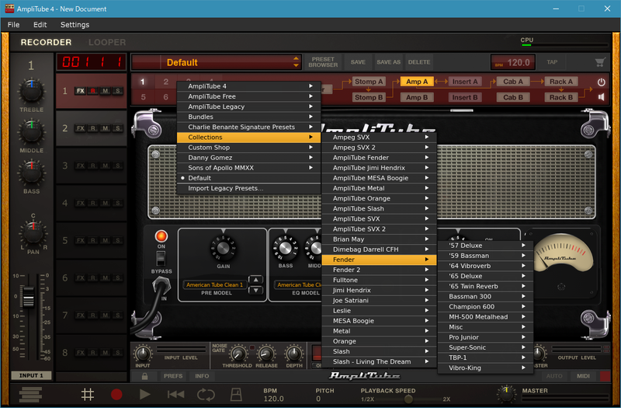Click the stacked tracks icon at bottom left
Screen dimensions: 621x408
(30, 395)
